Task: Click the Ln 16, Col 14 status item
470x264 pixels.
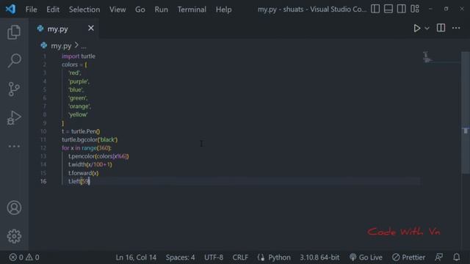Action: point(136,257)
